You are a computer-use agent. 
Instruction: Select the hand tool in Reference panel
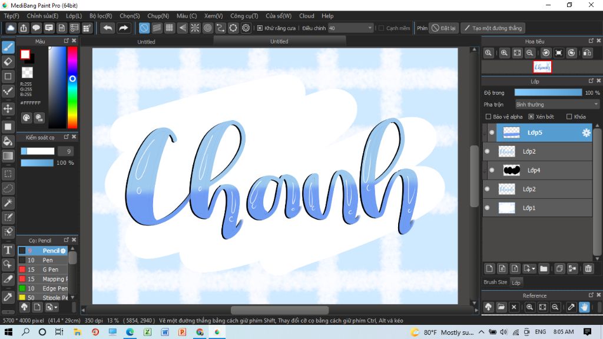(x=584, y=307)
